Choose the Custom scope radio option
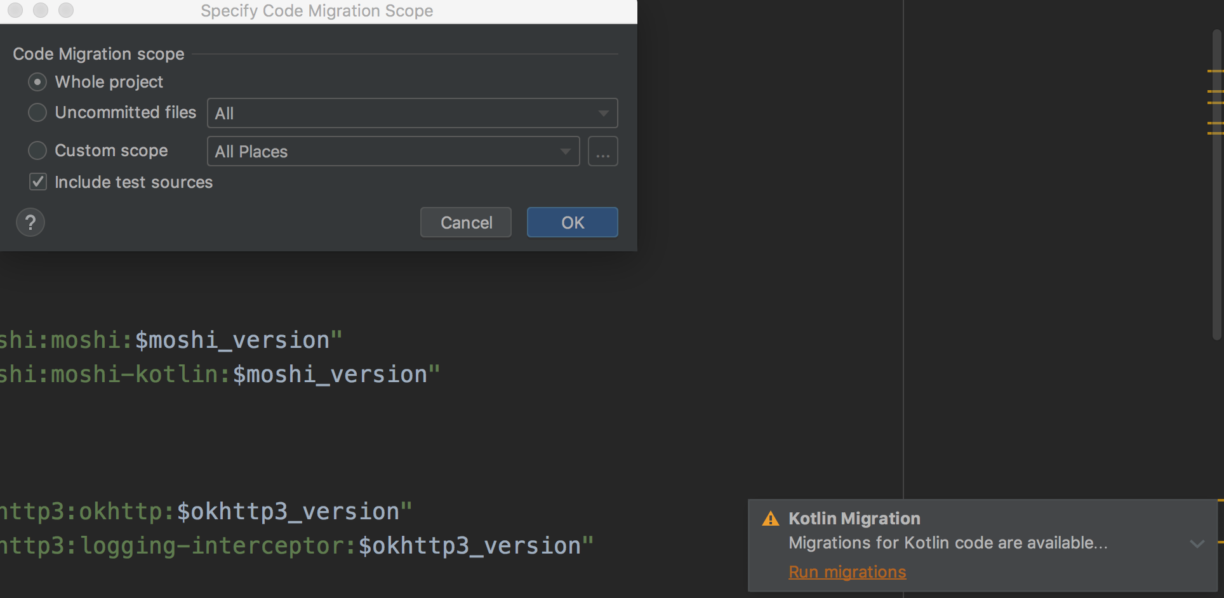Image resolution: width=1224 pixels, height=598 pixels. click(x=37, y=150)
